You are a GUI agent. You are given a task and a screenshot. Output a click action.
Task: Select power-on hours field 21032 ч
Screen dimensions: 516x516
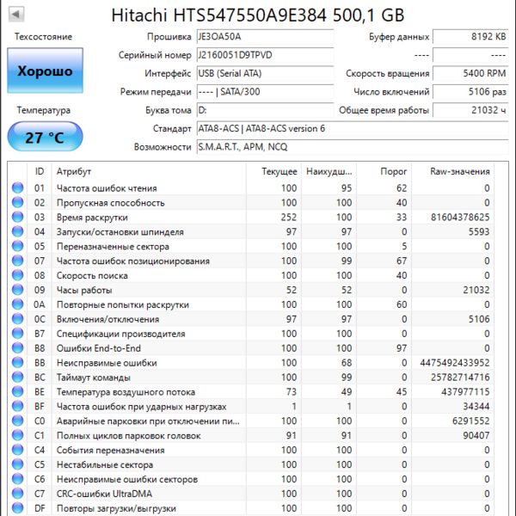pos(470,110)
